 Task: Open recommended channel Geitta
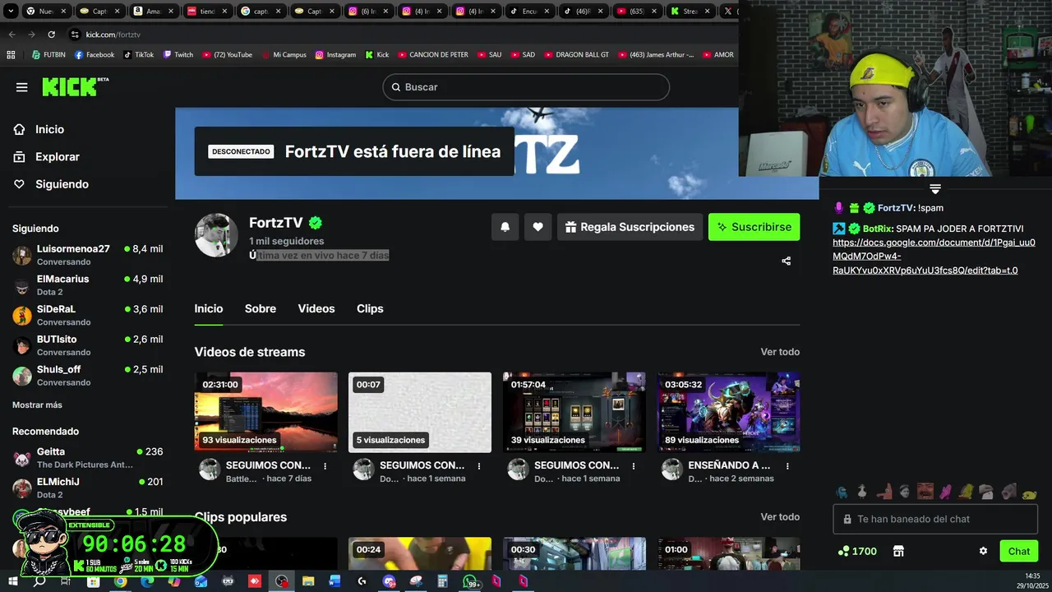87,457
